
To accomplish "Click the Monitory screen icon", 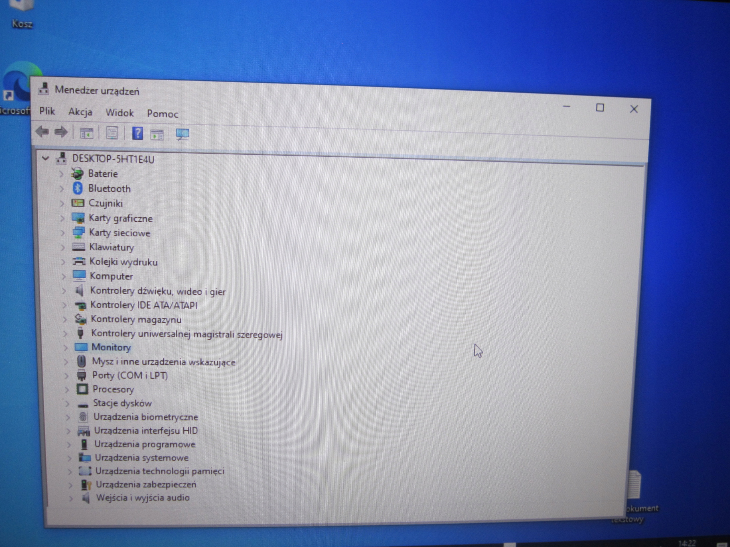I will [x=81, y=347].
